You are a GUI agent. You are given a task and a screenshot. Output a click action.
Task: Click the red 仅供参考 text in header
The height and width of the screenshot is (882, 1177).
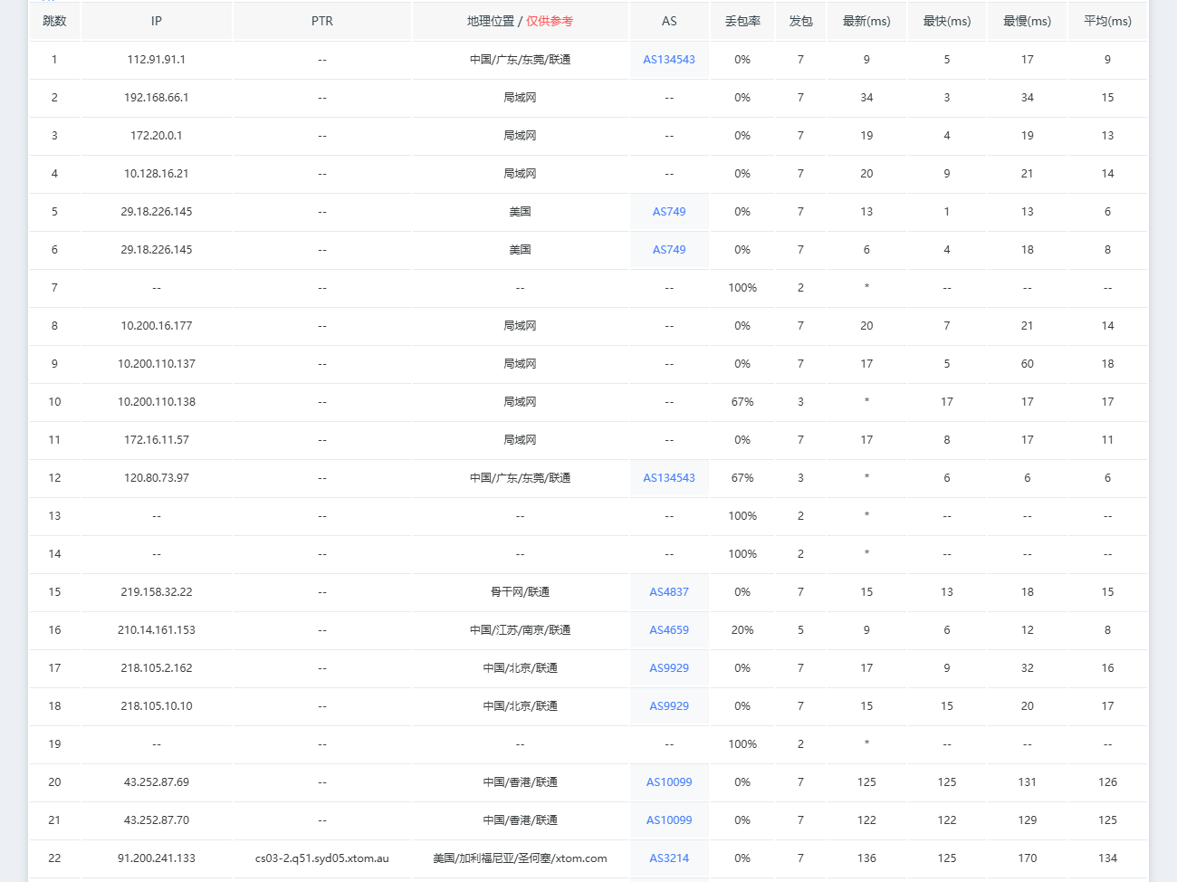[x=550, y=21]
